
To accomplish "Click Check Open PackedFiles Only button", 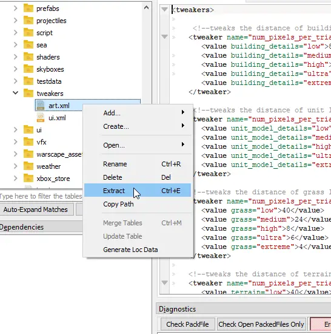I will (261, 324).
